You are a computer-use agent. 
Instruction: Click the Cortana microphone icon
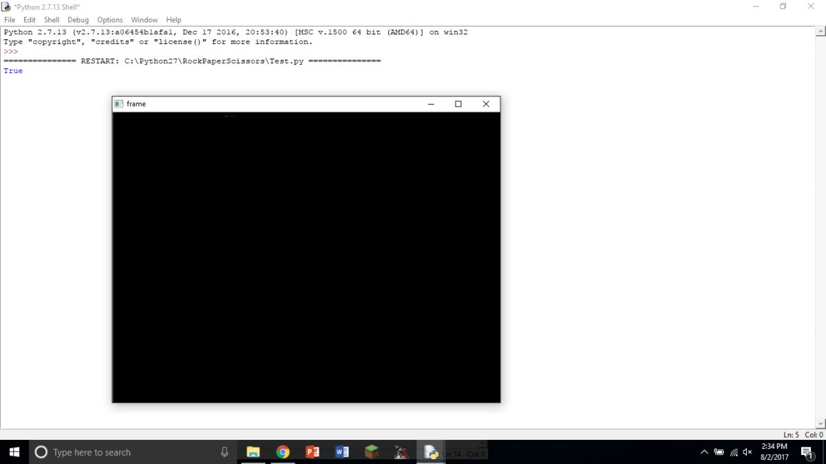(x=224, y=452)
